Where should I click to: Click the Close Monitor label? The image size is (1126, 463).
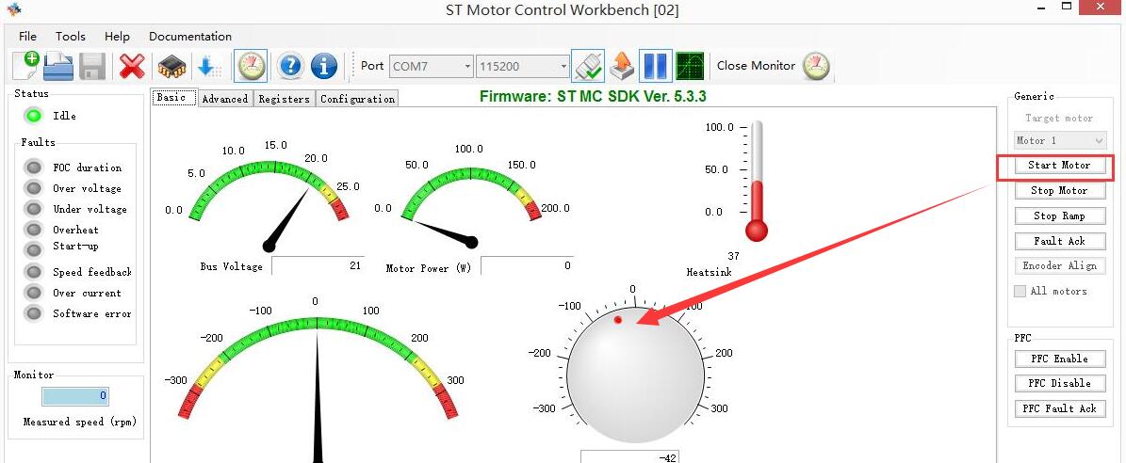756,65
